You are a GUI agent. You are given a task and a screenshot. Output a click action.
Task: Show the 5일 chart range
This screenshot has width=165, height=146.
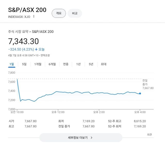pos(24,64)
